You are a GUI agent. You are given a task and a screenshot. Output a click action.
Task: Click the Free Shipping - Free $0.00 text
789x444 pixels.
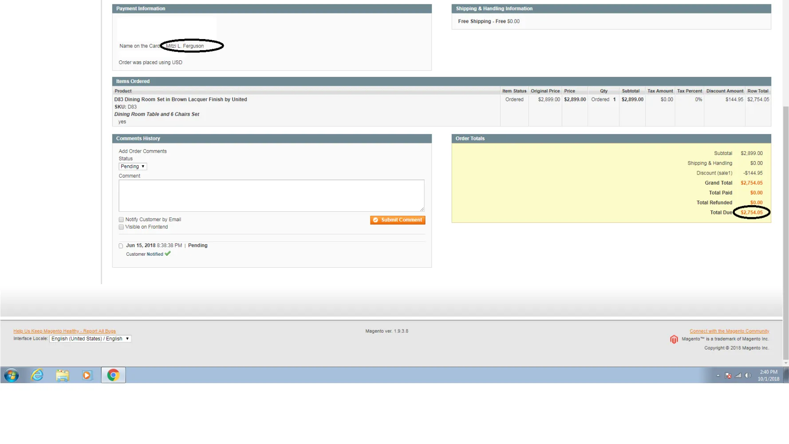click(x=489, y=21)
